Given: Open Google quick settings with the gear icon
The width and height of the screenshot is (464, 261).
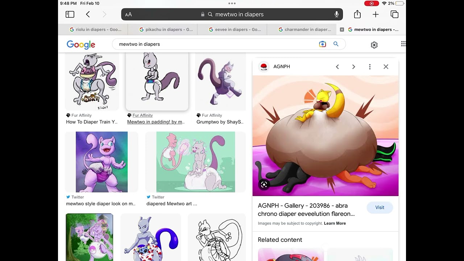Looking at the screenshot, I should (374, 45).
